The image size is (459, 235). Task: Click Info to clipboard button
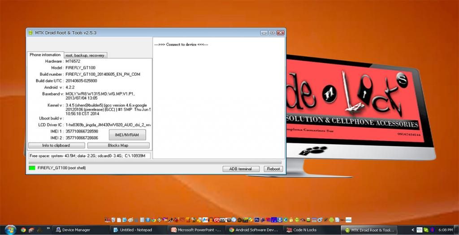(x=56, y=145)
